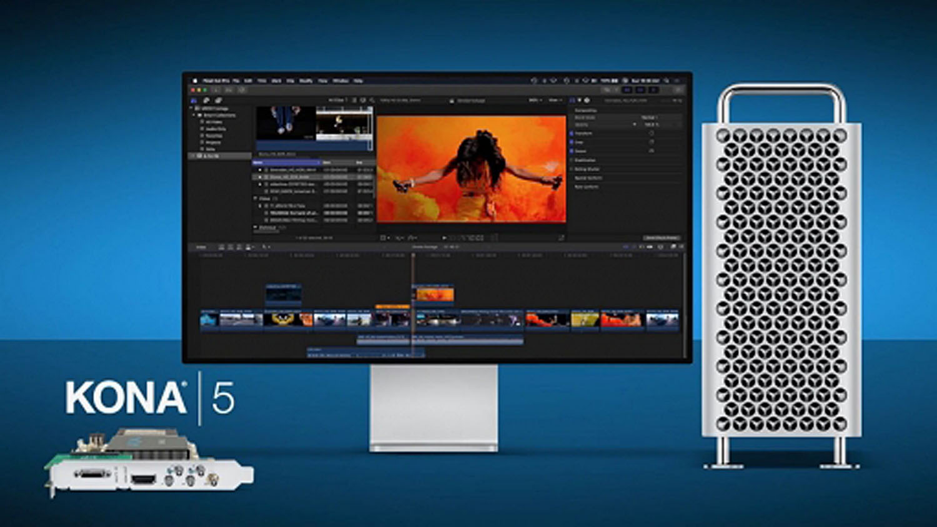The width and height of the screenshot is (937, 527).
Task: Enable the Rolling Shutter checkbox
Action: coord(572,169)
